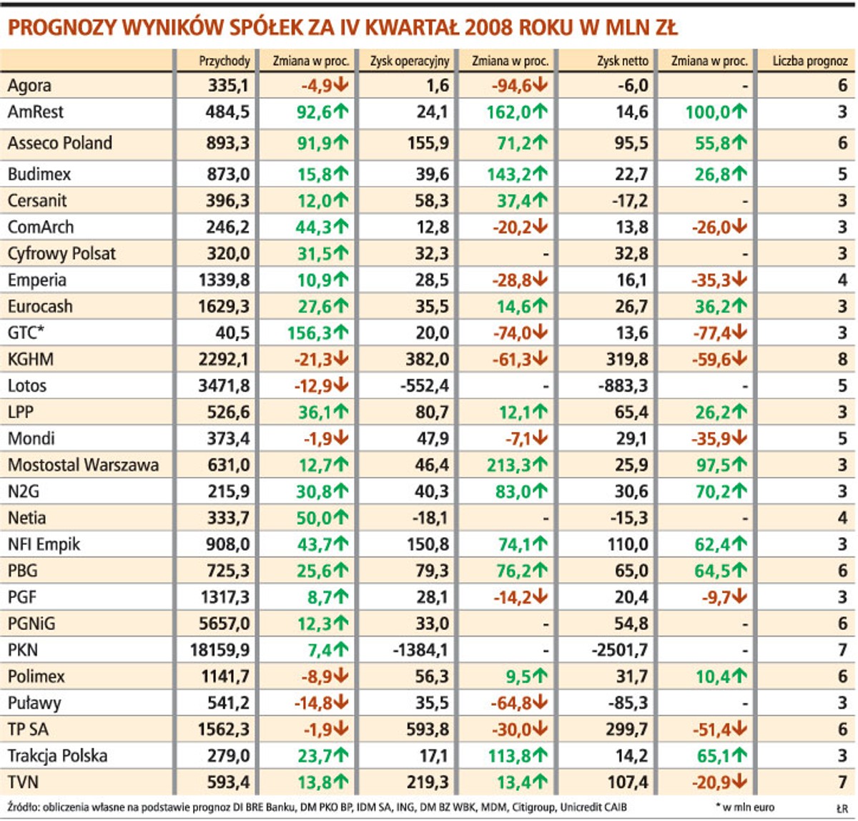Click TP SA operating profit 593,8

pos(427,730)
